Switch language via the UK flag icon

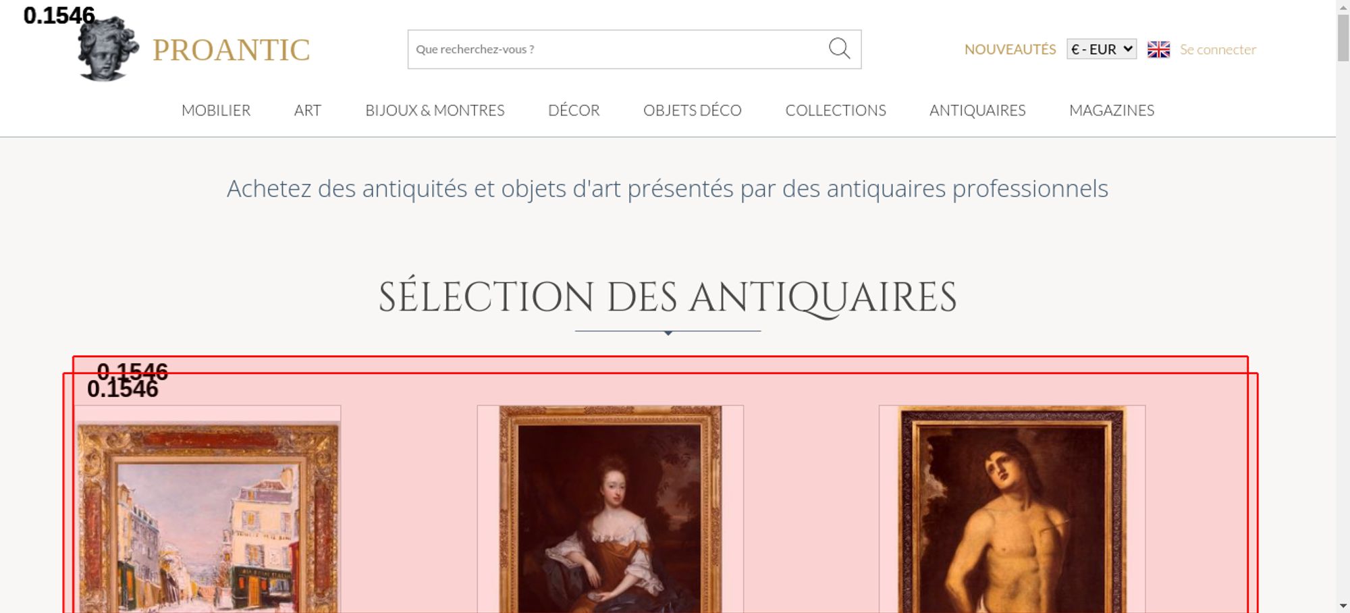[1158, 49]
